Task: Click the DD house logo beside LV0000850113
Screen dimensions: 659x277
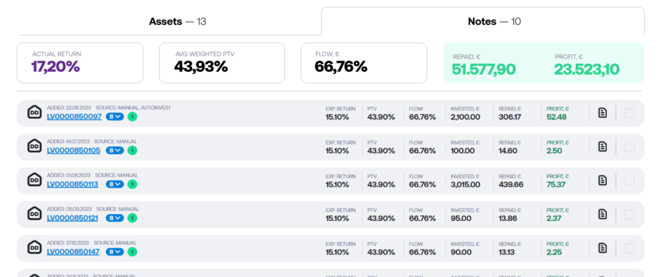Action: tap(34, 180)
